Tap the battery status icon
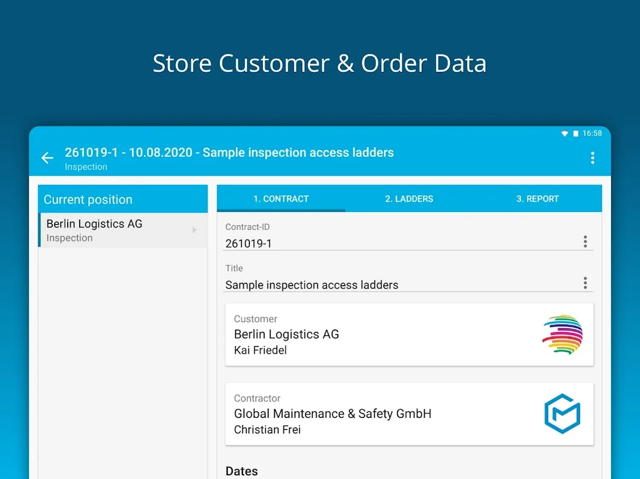This screenshot has height=479, width=640. click(x=575, y=133)
